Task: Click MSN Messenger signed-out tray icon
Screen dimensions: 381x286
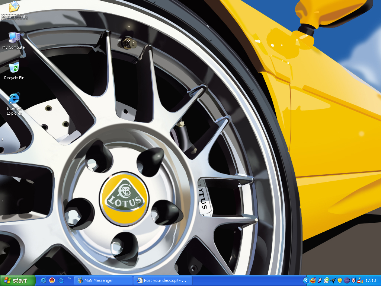Action: point(360,280)
